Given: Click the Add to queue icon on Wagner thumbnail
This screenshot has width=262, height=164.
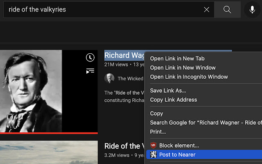Looking at the screenshot, I should (x=90, y=71).
